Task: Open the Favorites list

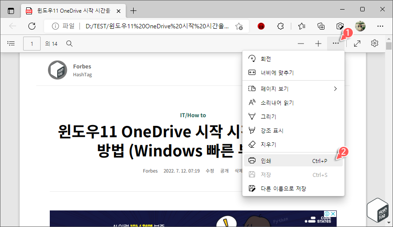Action: pyautogui.click(x=301, y=26)
